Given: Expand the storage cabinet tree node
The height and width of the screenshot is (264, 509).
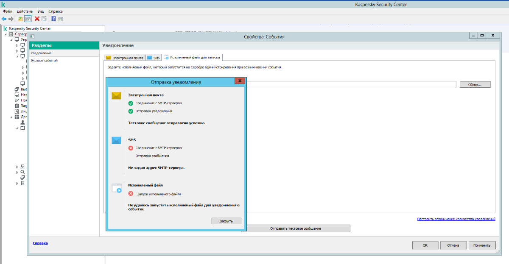Looking at the screenshot, I should click(x=17, y=183).
